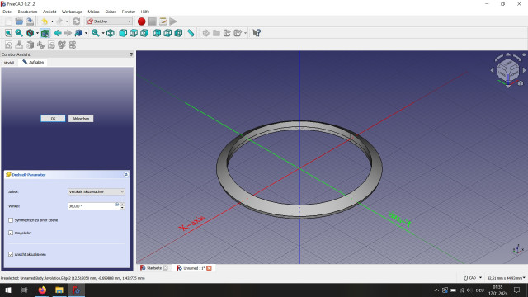Image resolution: width=528 pixels, height=297 pixels.
Task: Open Firefox from the taskbar
Action: 42,290
